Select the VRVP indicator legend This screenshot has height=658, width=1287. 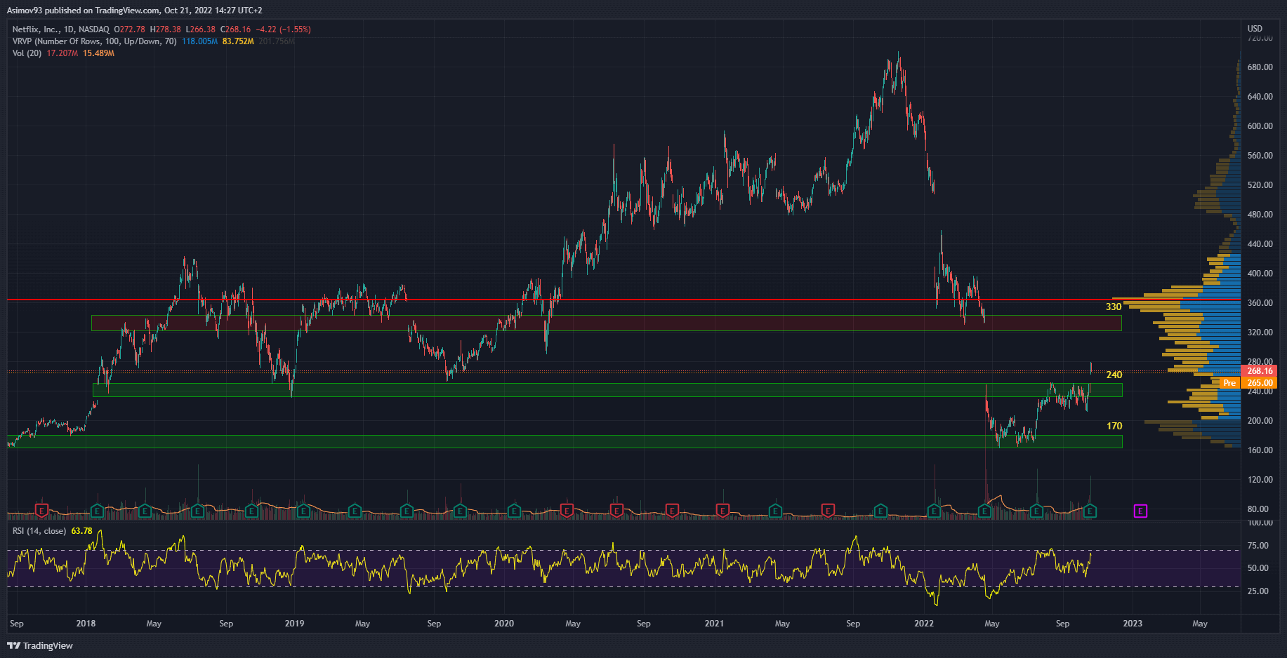coord(94,41)
